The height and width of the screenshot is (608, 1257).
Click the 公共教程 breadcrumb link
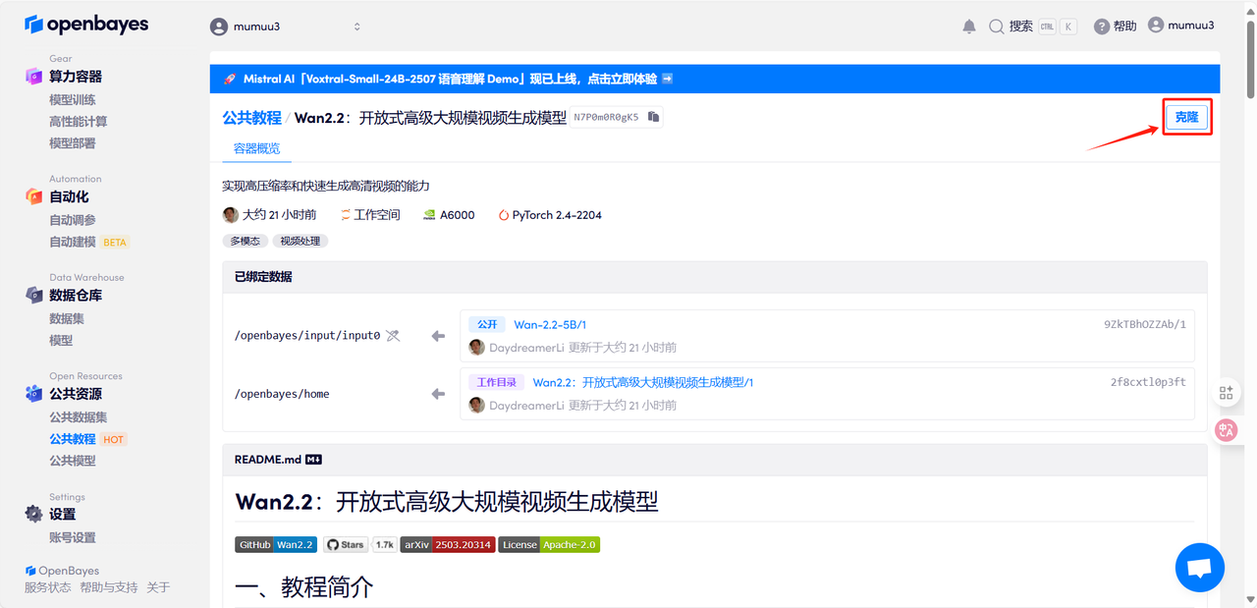[x=251, y=117]
